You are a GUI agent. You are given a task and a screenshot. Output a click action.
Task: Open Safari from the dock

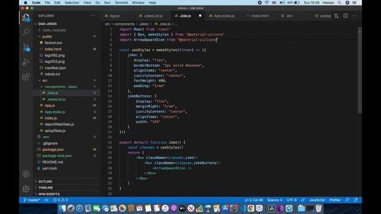pyautogui.click(x=79, y=208)
